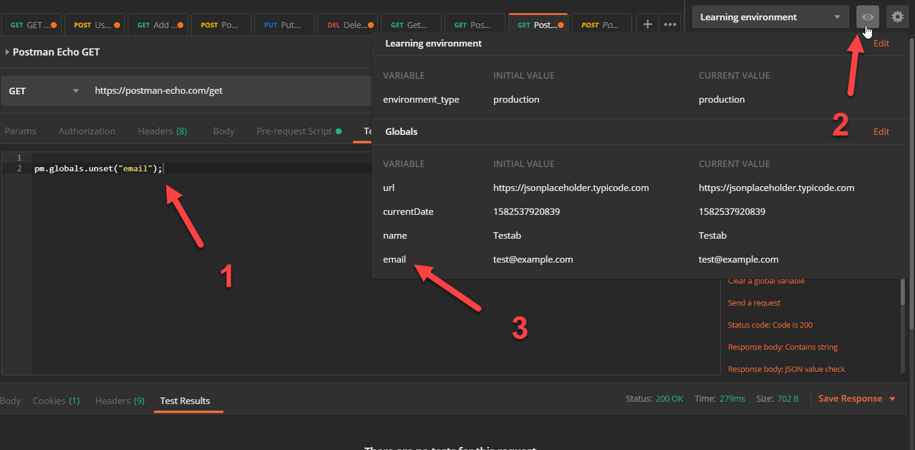This screenshot has width=915, height=450.
Task: Switch to the 'GET Add...' request tab
Action: point(158,25)
